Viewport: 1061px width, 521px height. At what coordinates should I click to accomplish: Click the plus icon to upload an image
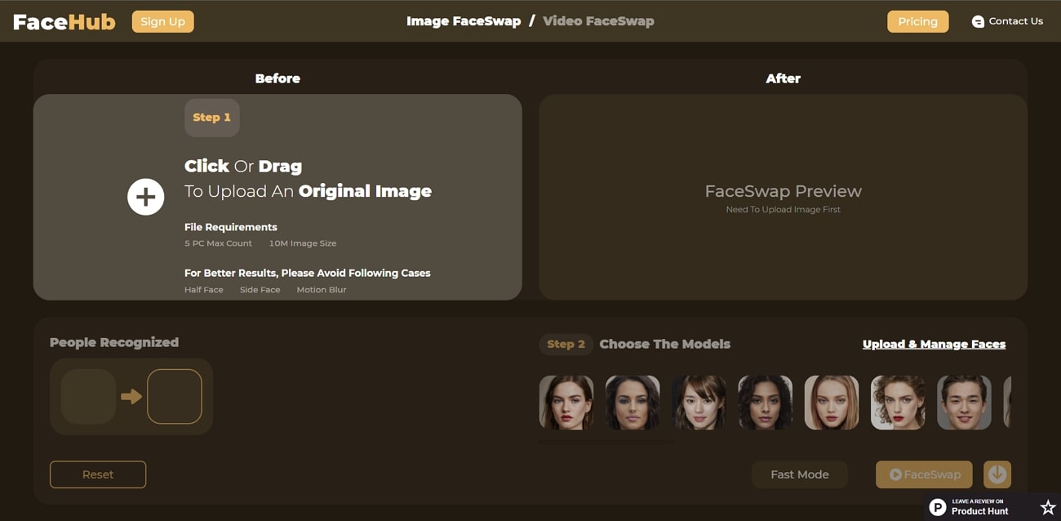pos(145,197)
